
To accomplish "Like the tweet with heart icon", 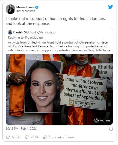I will tap(8, 137).
